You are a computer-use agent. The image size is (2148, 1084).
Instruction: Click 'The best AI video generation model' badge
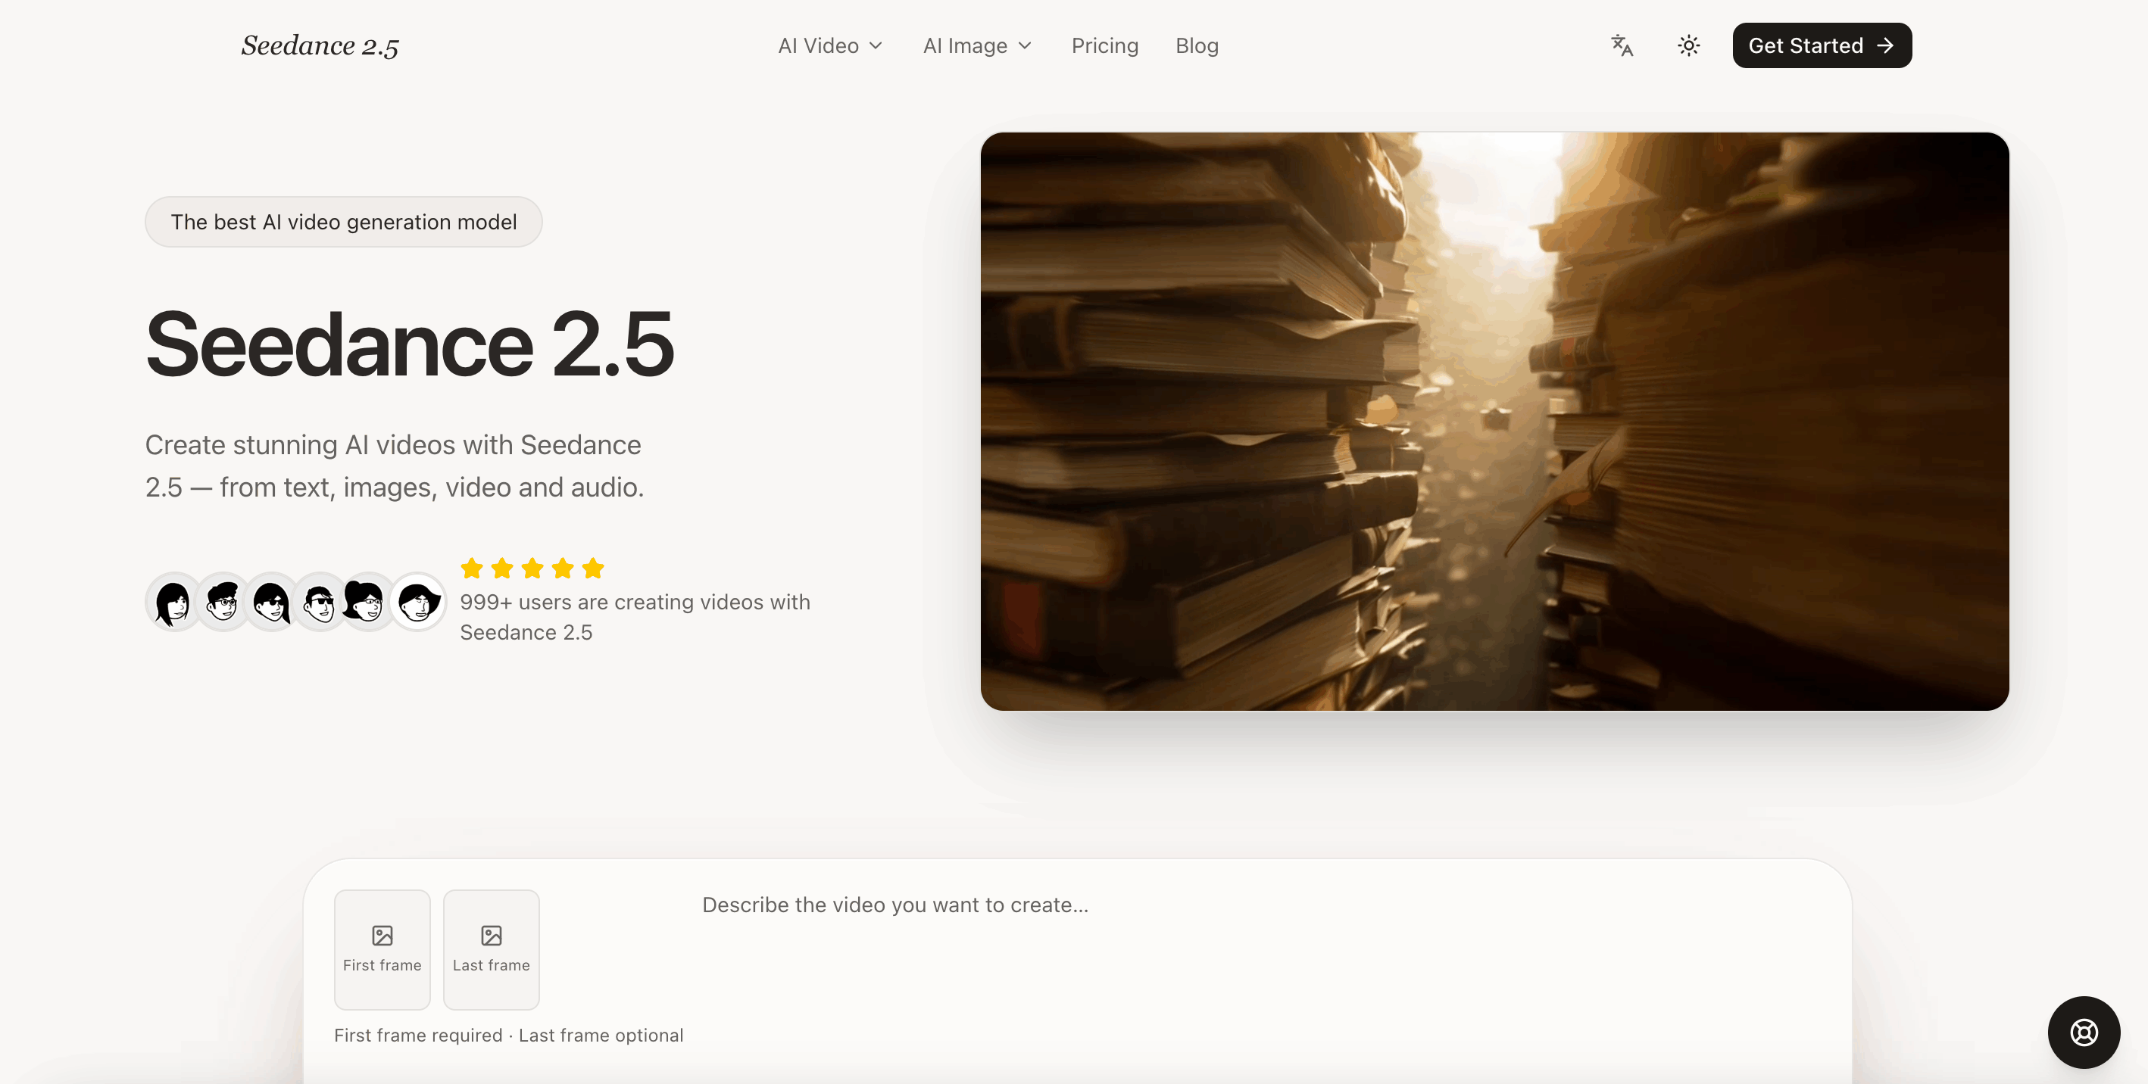pyautogui.click(x=344, y=222)
